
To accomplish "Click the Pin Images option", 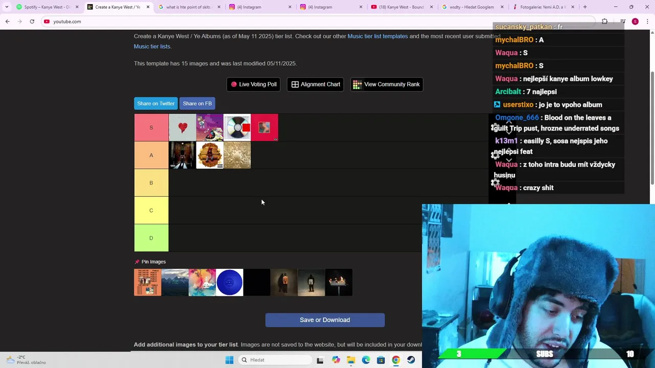I will pyautogui.click(x=150, y=262).
